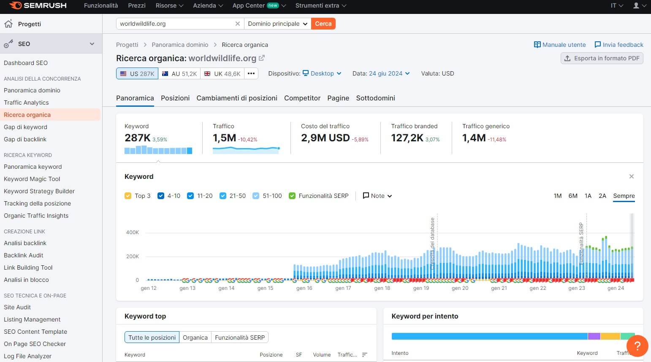Switch to the Sottodomini tab

click(x=375, y=98)
